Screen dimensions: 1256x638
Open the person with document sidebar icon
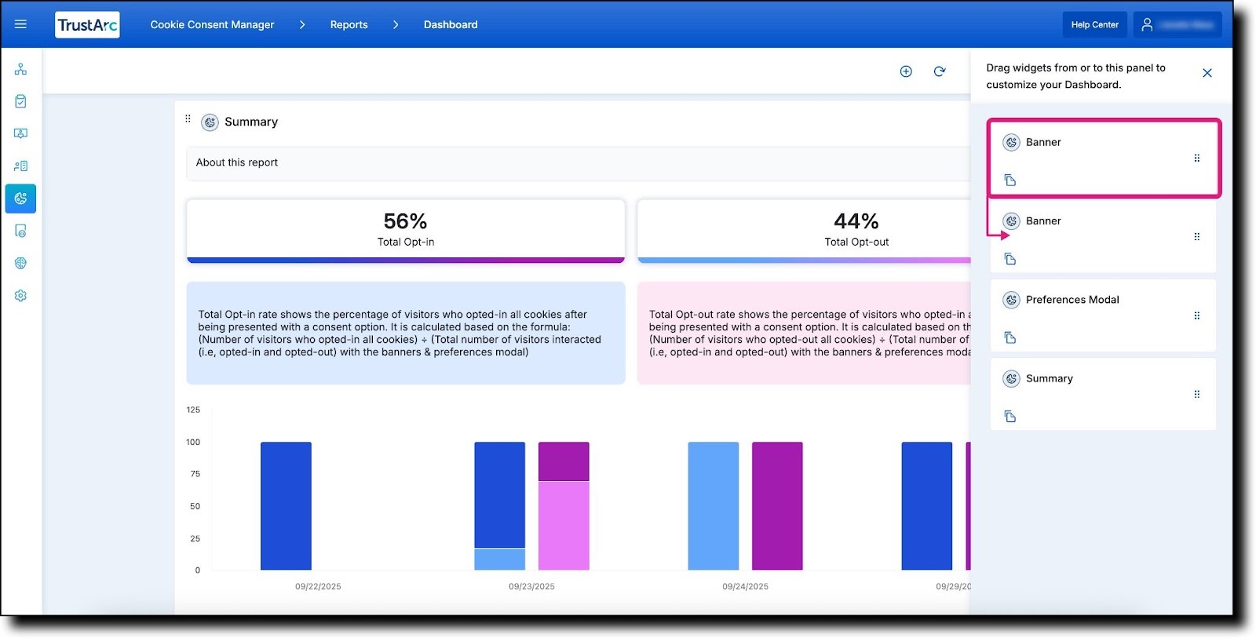tap(20, 166)
